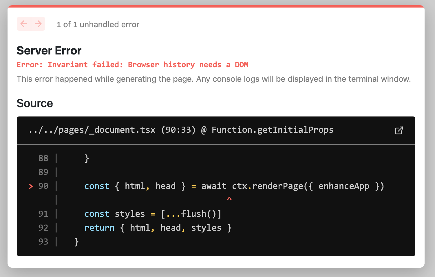The width and height of the screenshot is (435, 277).
Task: Click the red caret under renderPage call
Action: [229, 199]
